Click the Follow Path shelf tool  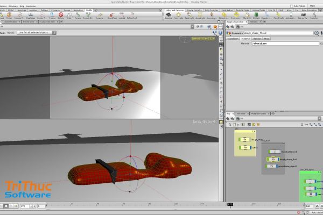point(132,16)
